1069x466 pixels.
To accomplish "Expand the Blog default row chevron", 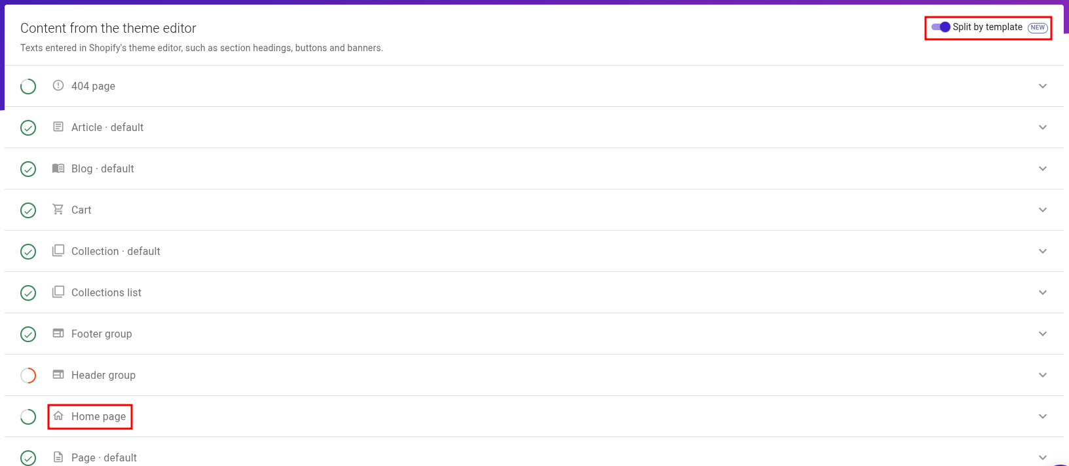I will [x=1043, y=168].
